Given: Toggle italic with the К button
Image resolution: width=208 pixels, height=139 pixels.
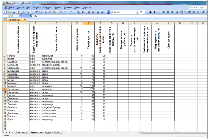Looking at the screenshot, I should pos(154,12).
